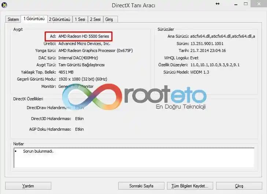
Task: Click the 'Generic PnP Monitor' value
Action: 76,86
